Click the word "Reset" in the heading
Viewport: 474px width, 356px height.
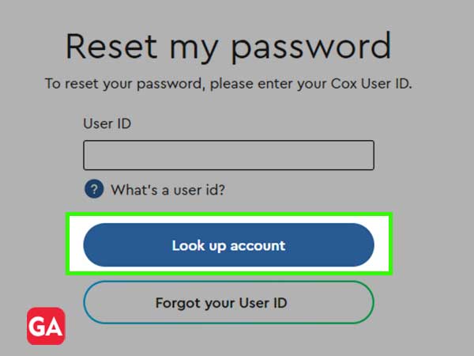click(x=111, y=46)
